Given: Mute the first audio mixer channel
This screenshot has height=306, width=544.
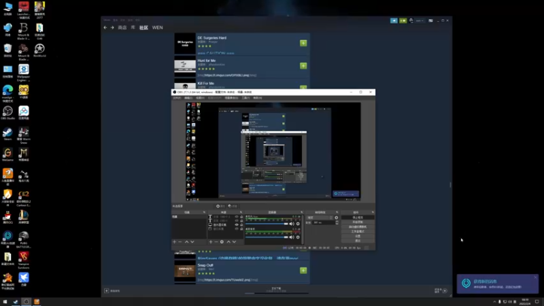Looking at the screenshot, I should tap(292, 224).
